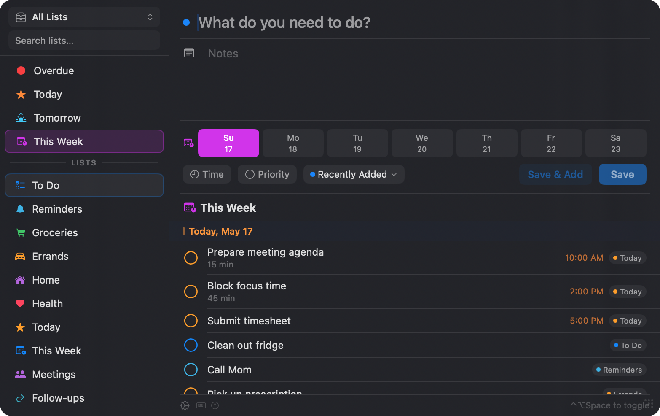The width and height of the screenshot is (660, 416).
Task: Click the To Do tag on Clean out fridge
Action: pyautogui.click(x=628, y=345)
